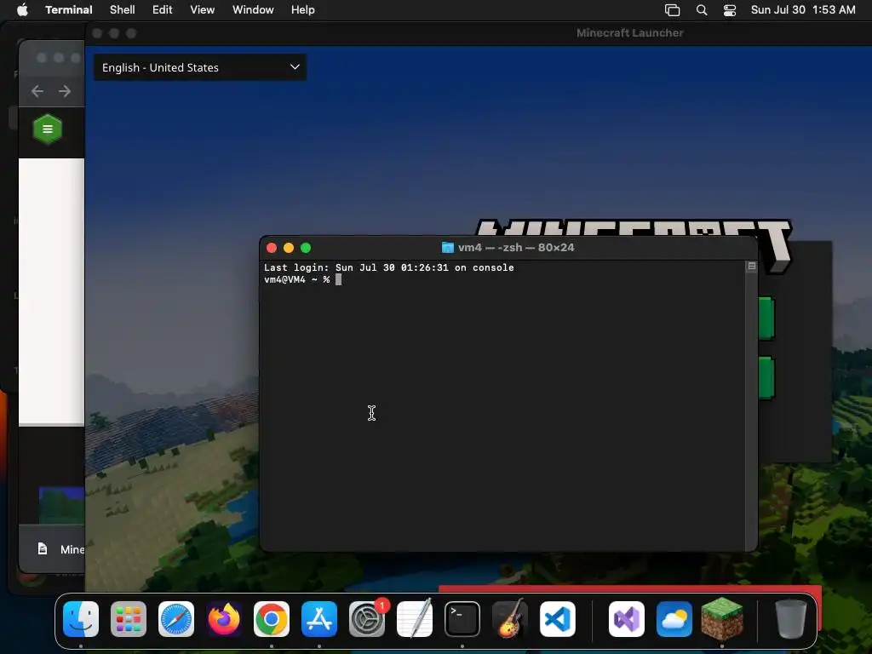872x654 pixels.
Task: Click the Minecraft grass block dock icon
Action: point(722,618)
